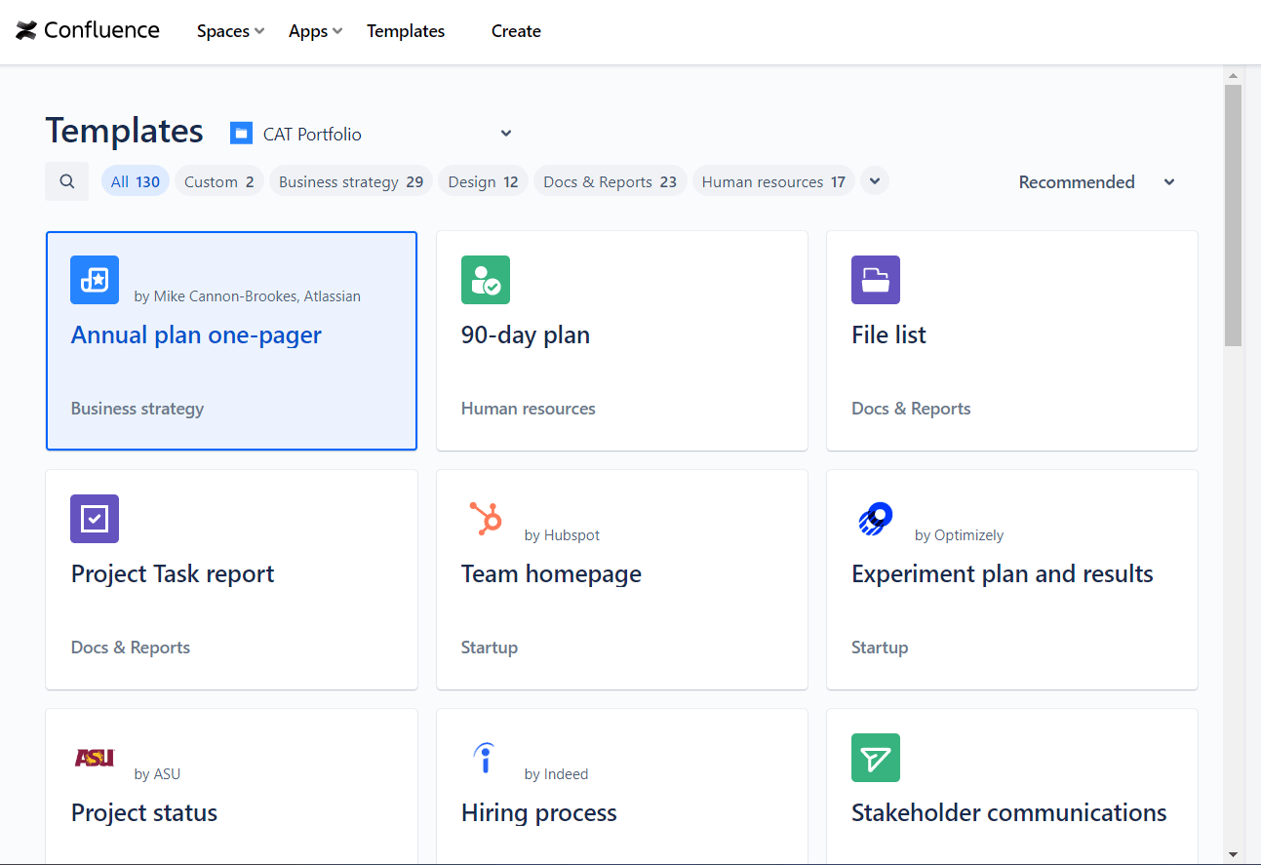Click the Confluence logo in the header
Screen dimensions: 1261x865
click(x=87, y=30)
